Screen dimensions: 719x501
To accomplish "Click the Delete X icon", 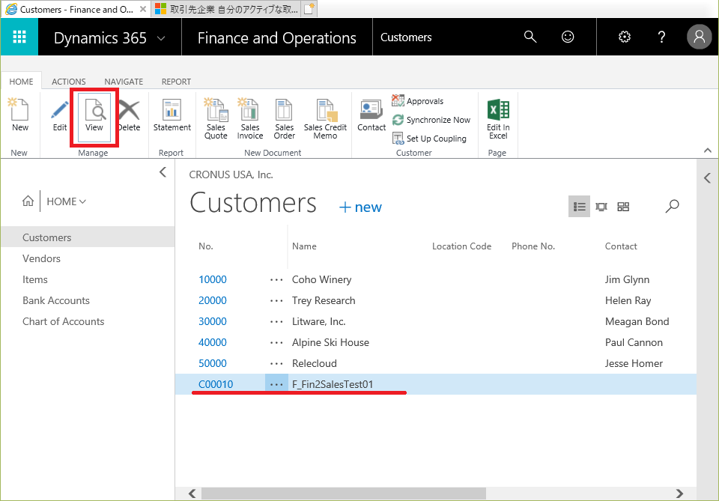I will [x=130, y=115].
